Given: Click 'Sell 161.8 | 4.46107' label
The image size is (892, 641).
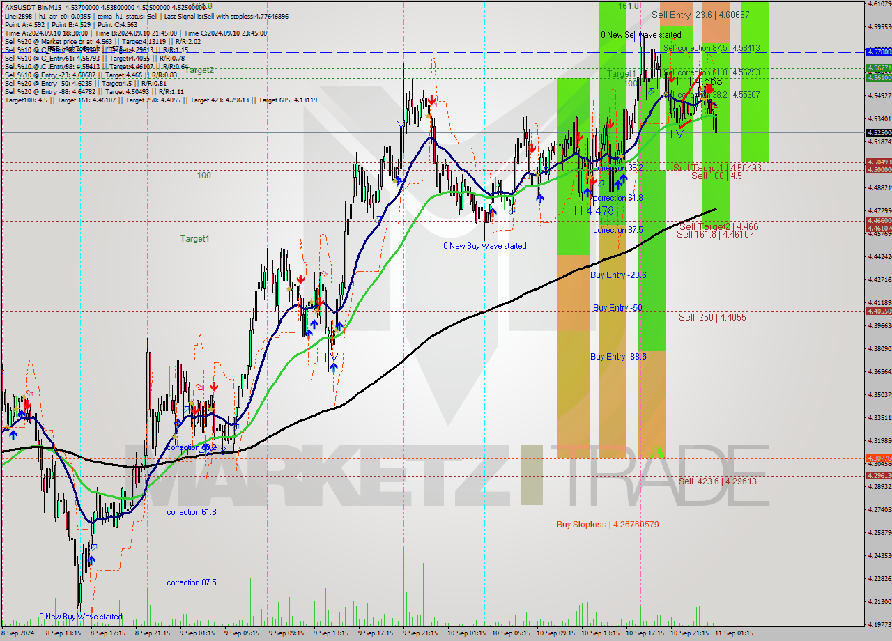Looking at the screenshot, I should pos(715,235).
